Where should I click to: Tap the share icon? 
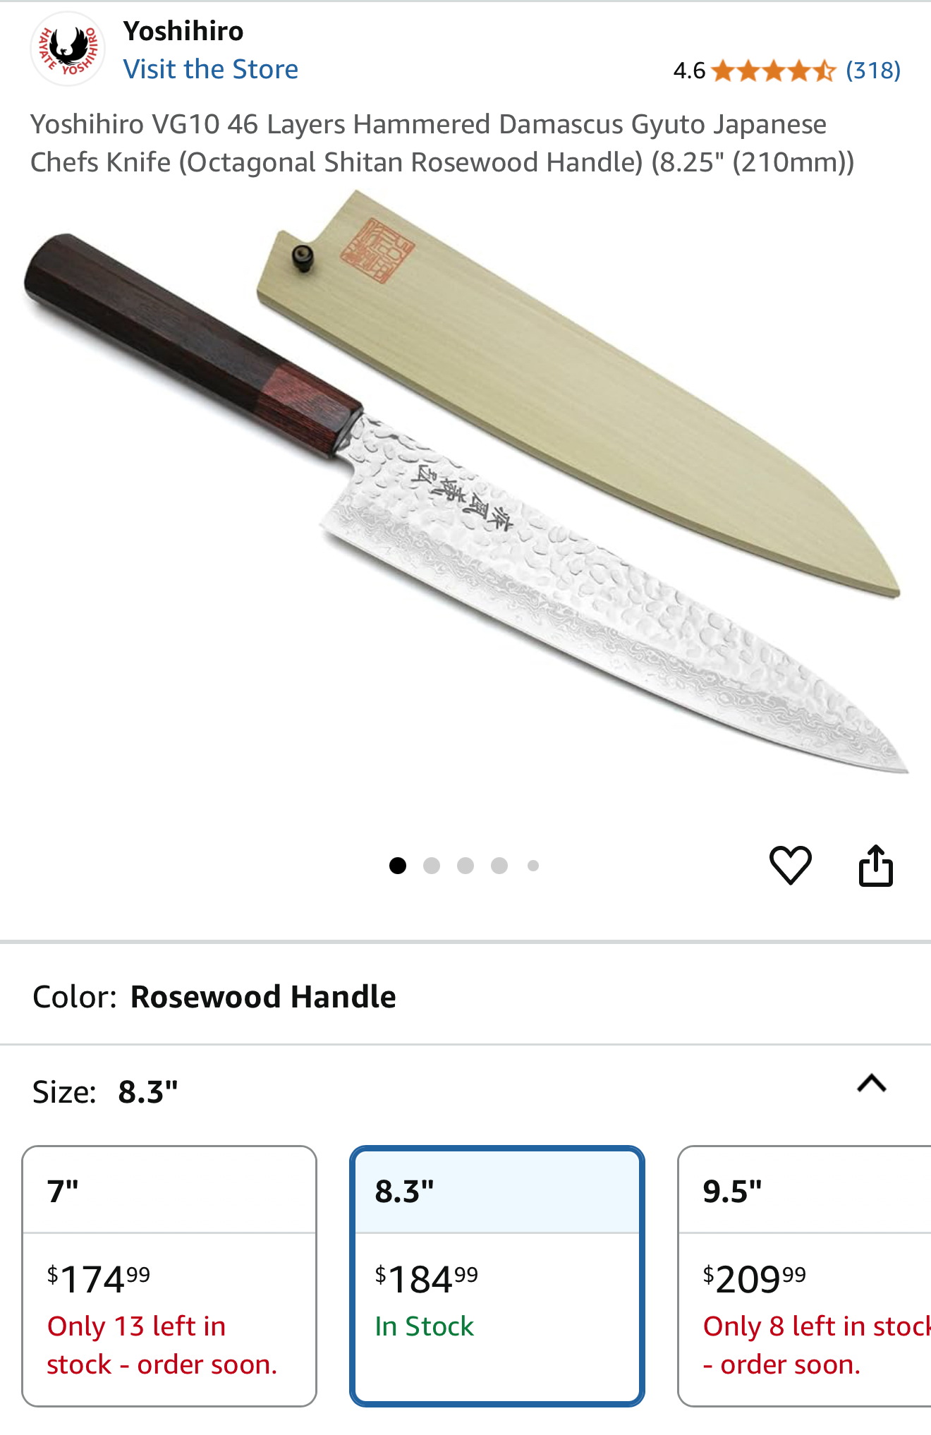point(876,865)
